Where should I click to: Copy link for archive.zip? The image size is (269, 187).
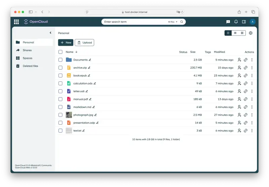click(245, 68)
